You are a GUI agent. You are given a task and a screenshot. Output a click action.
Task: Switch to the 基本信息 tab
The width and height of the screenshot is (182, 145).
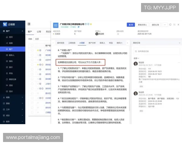pos(61,43)
